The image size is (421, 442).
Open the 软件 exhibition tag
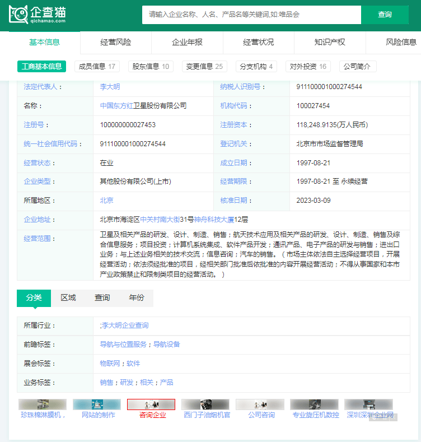pyautogui.click(x=133, y=364)
